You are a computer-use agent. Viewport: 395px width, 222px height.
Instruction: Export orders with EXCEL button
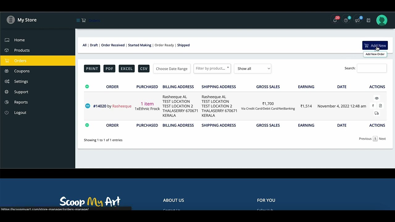click(127, 68)
